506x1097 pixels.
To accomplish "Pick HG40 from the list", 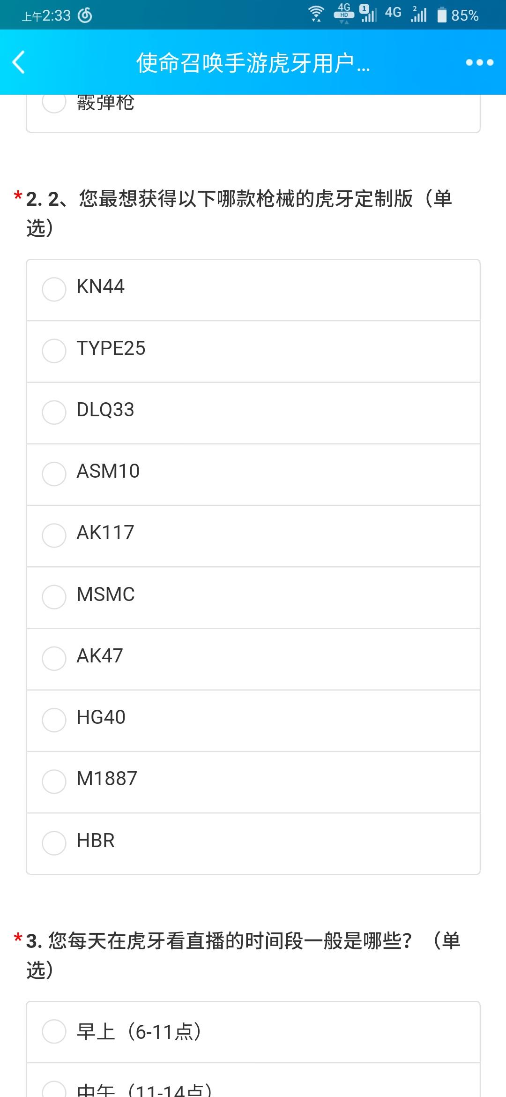I will [253, 721].
